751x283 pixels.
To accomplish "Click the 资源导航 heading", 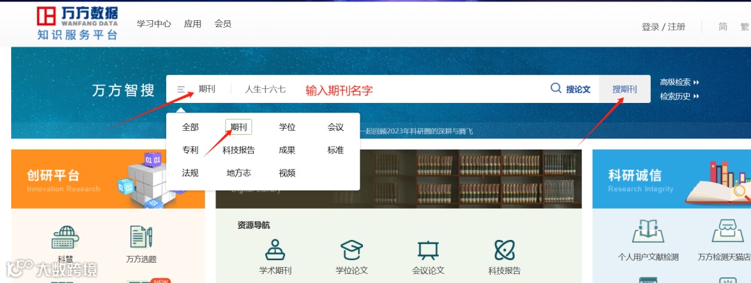I will point(253,225).
